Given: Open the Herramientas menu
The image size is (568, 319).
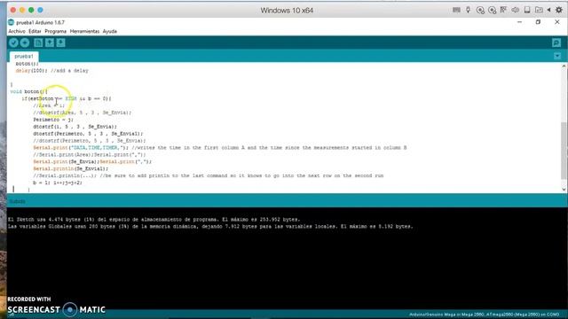Looking at the screenshot, I should coord(84,32).
